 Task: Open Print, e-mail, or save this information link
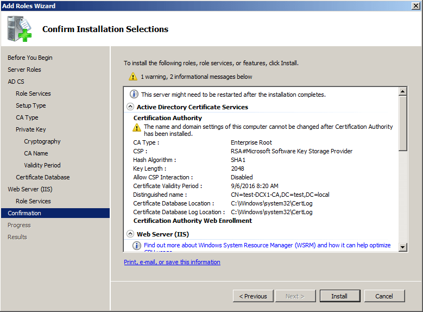[172, 262]
